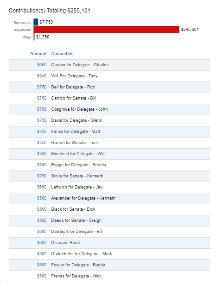The width and height of the screenshot is (216, 283).
Task: Open the $750 amount for Pogge for Delegate
Action: (x=42, y=165)
